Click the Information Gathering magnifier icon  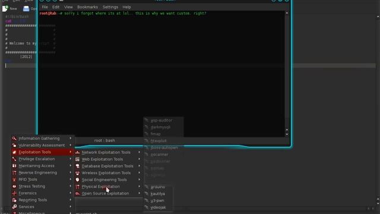click(14, 139)
